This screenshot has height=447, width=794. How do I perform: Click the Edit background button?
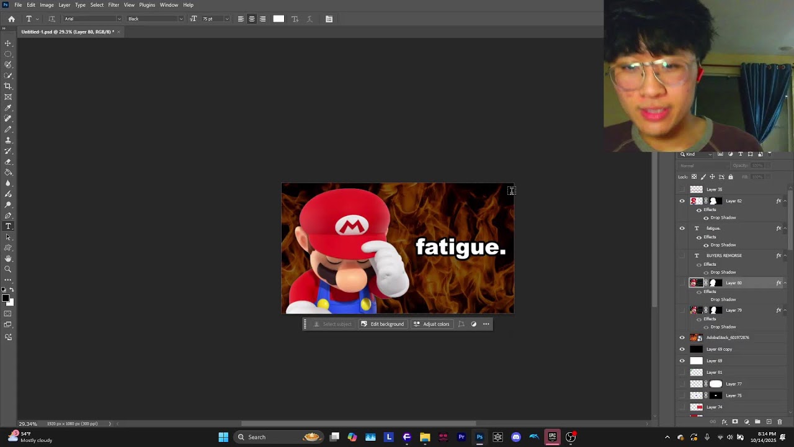coord(382,324)
